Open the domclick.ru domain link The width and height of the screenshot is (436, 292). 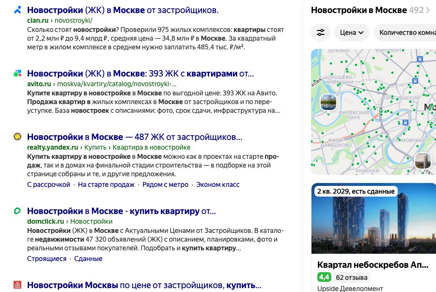[x=46, y=221]
